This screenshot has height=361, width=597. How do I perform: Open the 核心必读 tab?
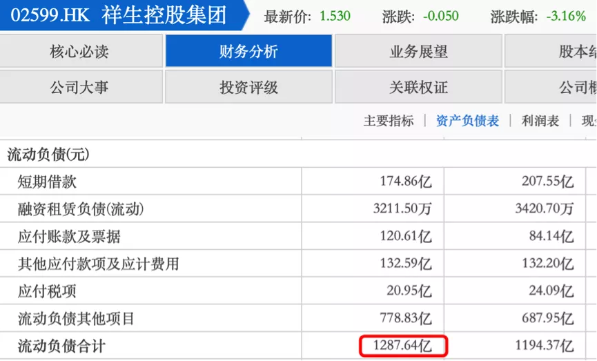pyautogui.click(x=80, y=51)
